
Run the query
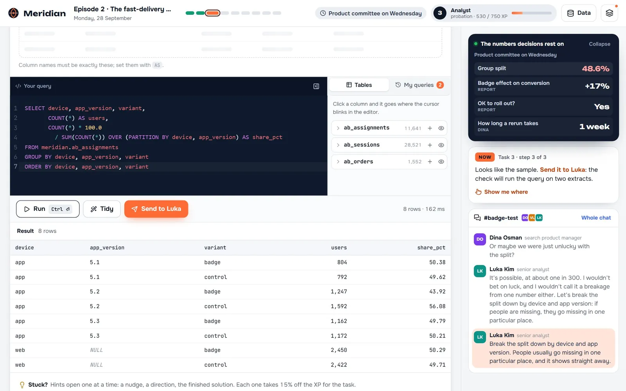(48, 209)
